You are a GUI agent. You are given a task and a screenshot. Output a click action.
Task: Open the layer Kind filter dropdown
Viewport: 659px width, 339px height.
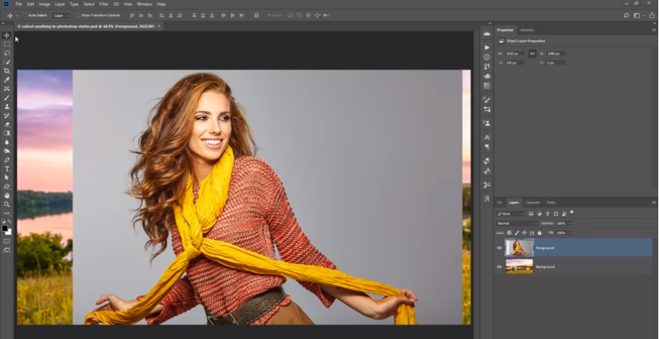pyautogui.click(x=511, y=214)
